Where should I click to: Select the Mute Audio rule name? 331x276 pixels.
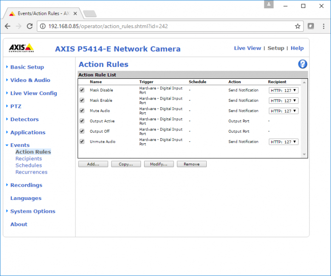tap(100, 111)
